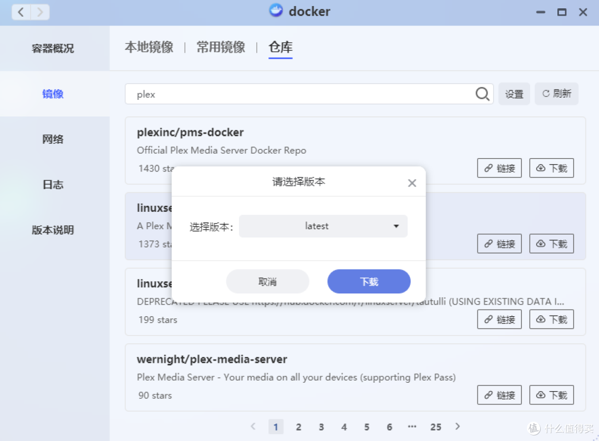Go to page 4 of results
599x441 pixels.
[x=344, y=427]
